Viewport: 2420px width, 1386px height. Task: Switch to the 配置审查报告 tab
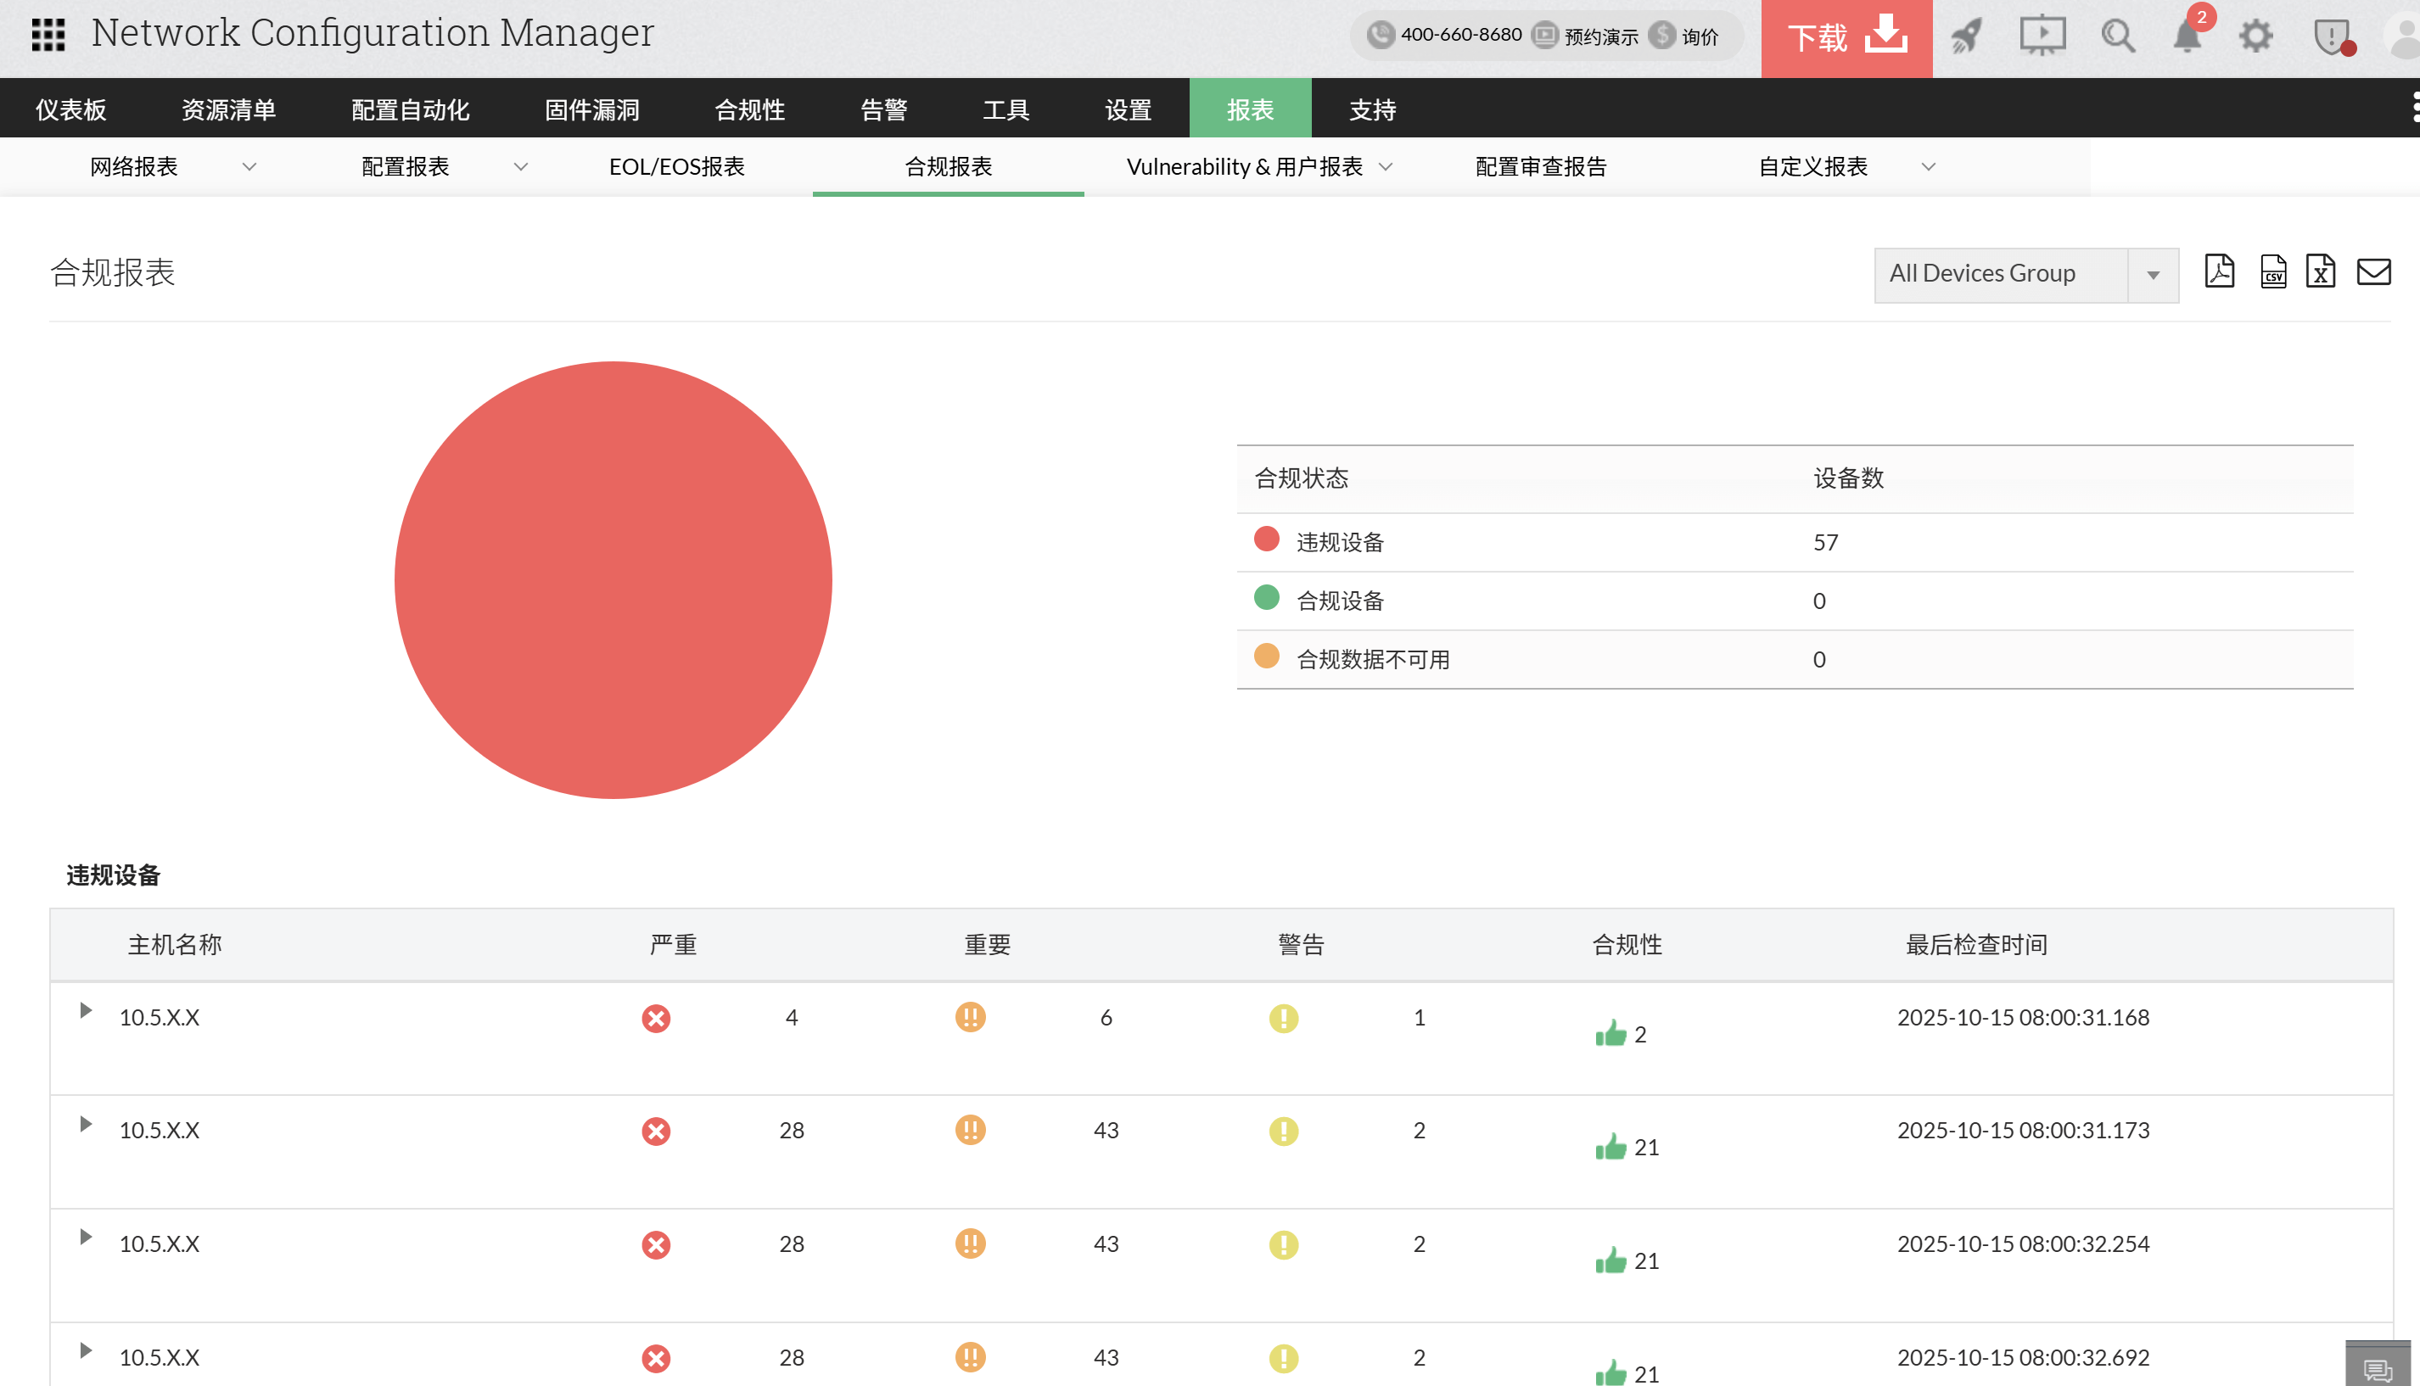(1540, 166)
